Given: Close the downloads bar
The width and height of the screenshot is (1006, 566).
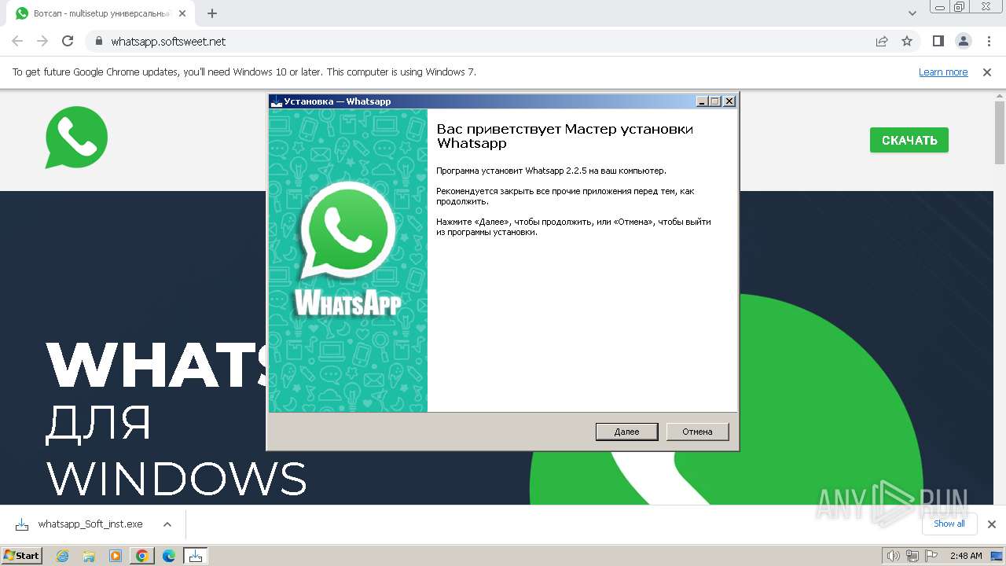Looking at the screenshot, I should (992, 524).
